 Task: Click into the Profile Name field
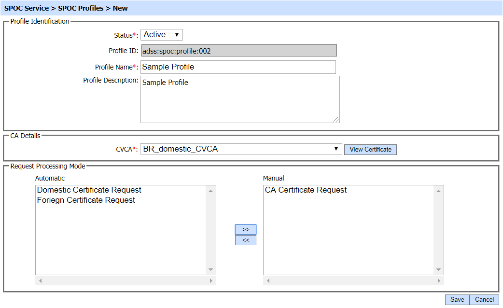[238, 67]
